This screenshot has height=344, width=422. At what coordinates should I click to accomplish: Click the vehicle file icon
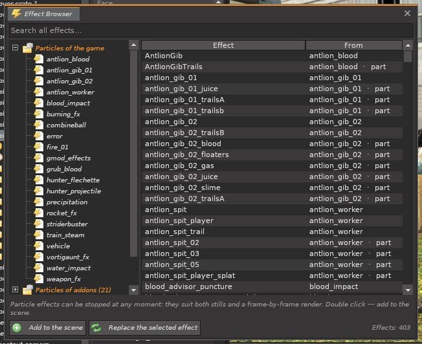point(38,246)
